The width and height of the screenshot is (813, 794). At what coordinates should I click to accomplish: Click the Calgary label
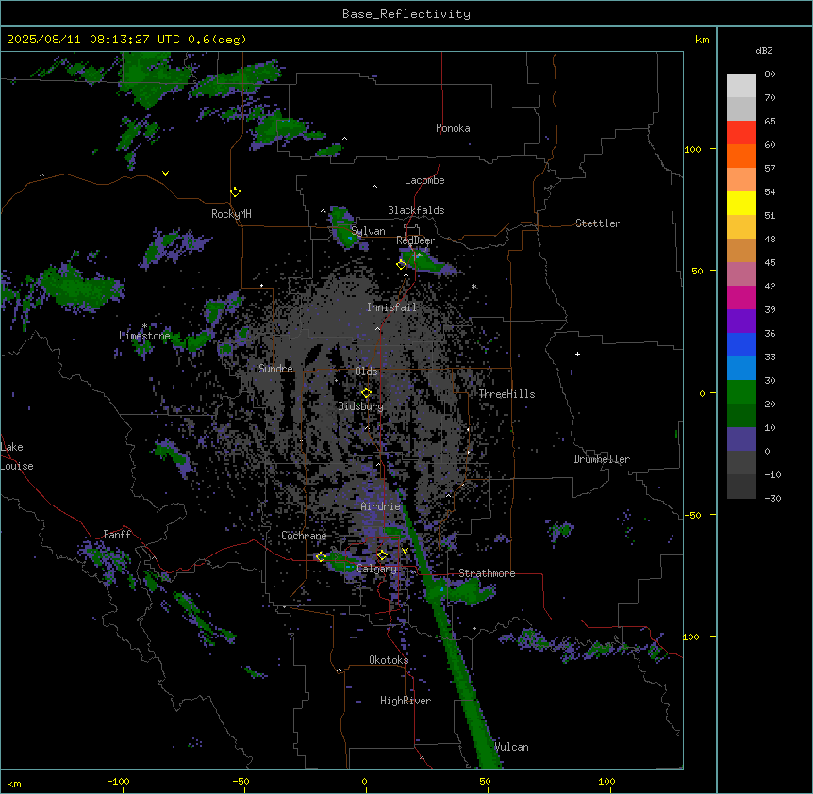click(x=376, y=569)
